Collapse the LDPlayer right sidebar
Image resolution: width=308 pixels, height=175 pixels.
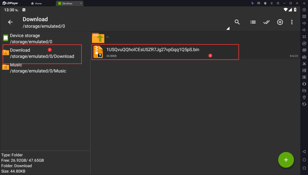304,3
